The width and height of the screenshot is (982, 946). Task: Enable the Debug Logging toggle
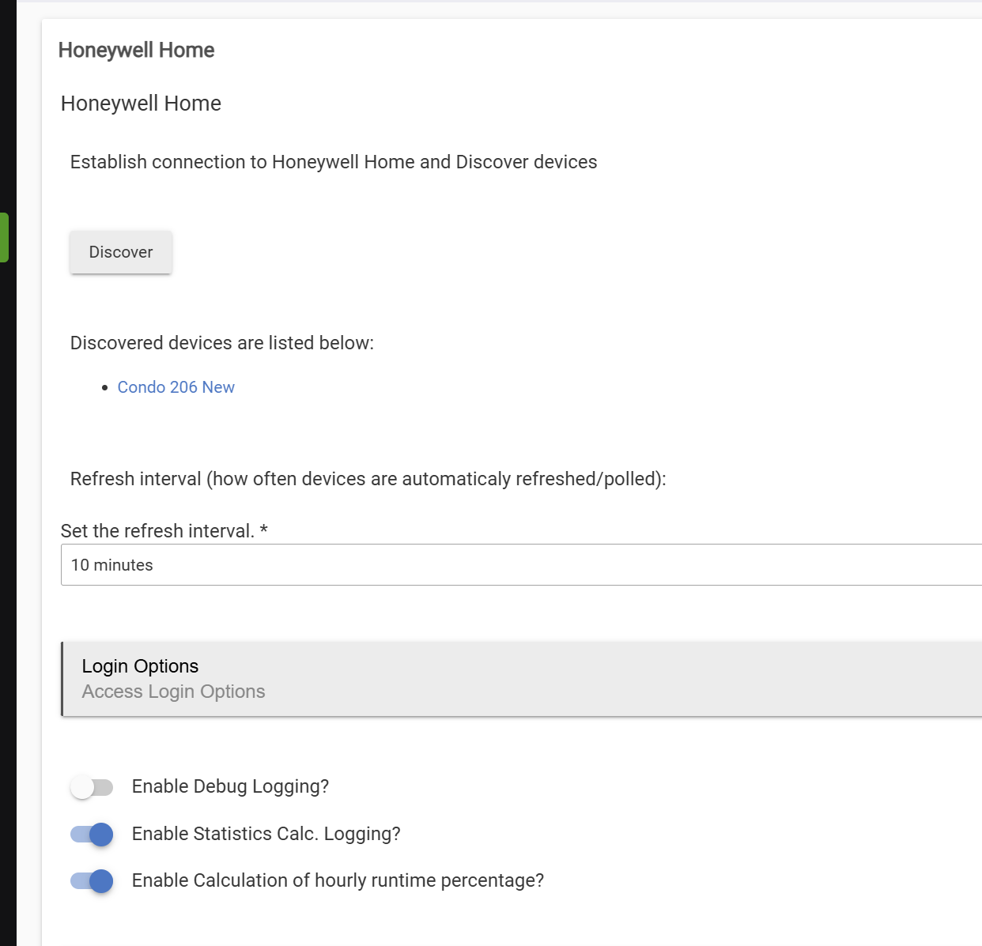tap(92, 787)
